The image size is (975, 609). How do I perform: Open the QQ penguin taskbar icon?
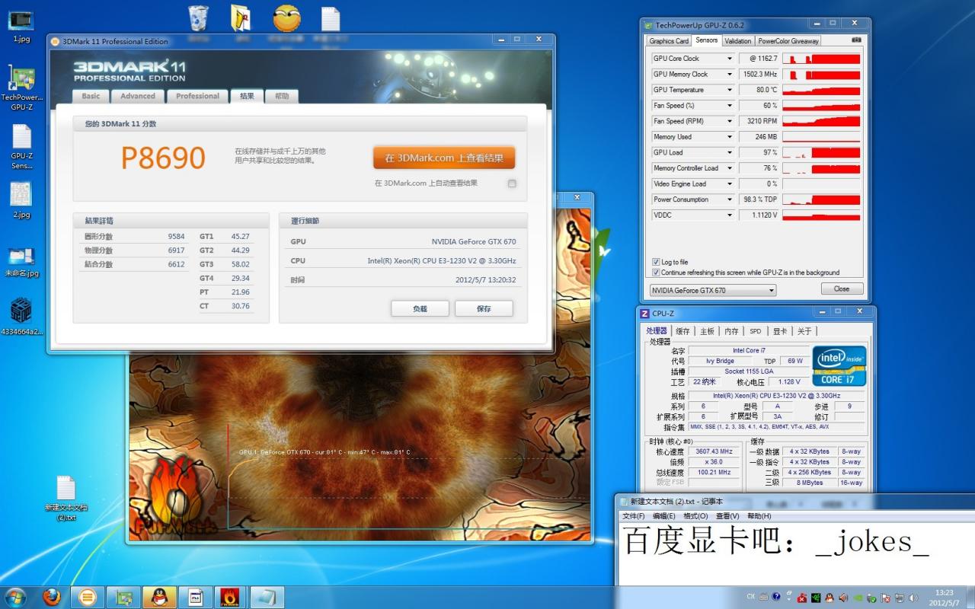tap(159, 597)
